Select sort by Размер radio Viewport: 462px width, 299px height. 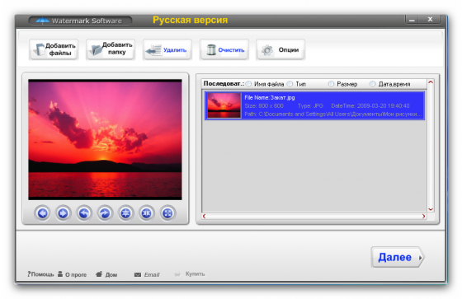pos(331,84)
